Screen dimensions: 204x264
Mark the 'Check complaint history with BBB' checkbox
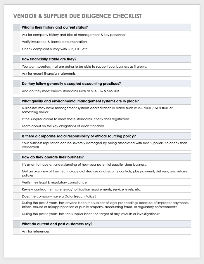[x=17, y=49]
